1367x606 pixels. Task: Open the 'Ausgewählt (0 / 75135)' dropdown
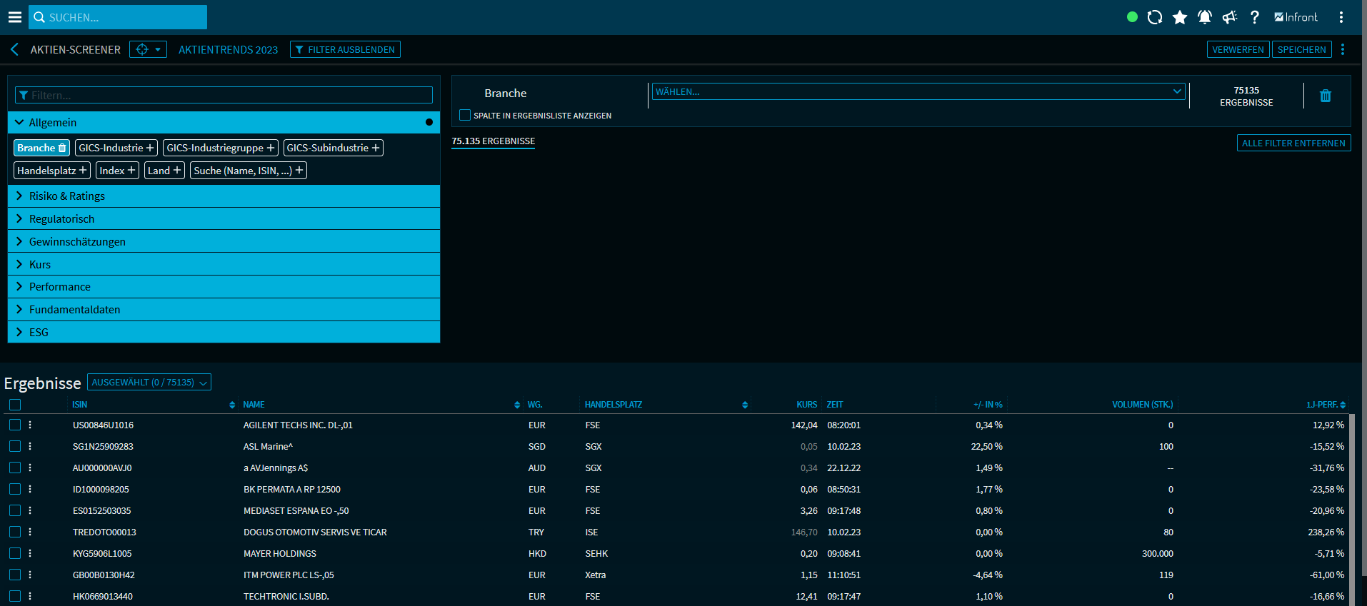(x=149, y=383)
